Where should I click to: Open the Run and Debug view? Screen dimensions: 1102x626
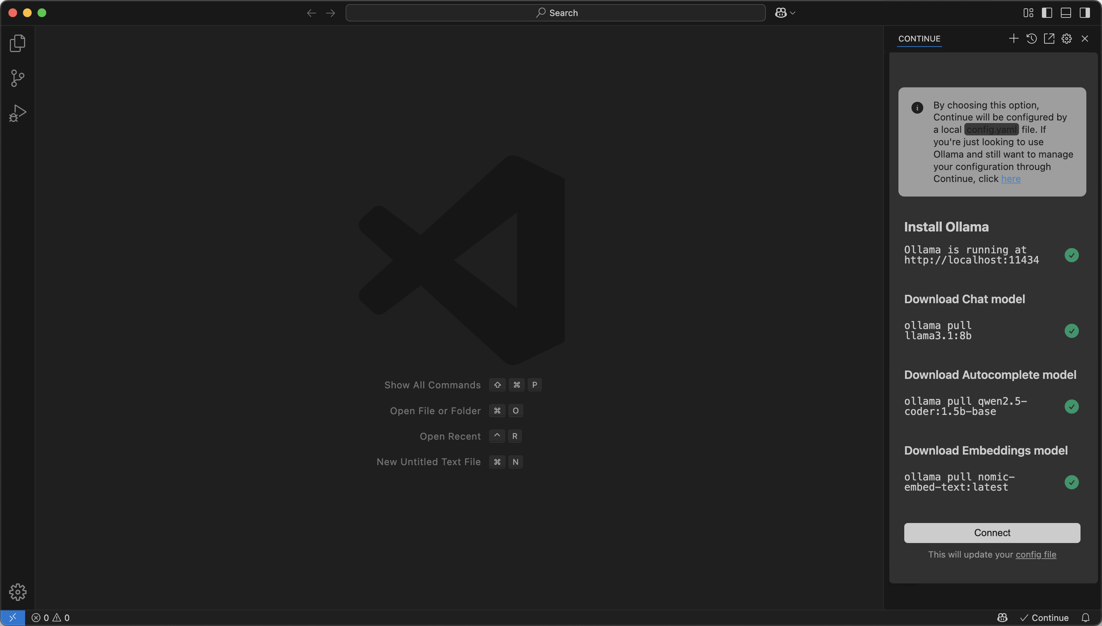pyautogui.click(x=17, y=113)
